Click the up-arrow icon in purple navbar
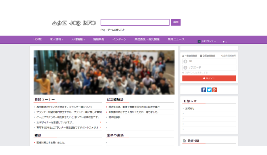267x155 pixels. coord(224,42)
